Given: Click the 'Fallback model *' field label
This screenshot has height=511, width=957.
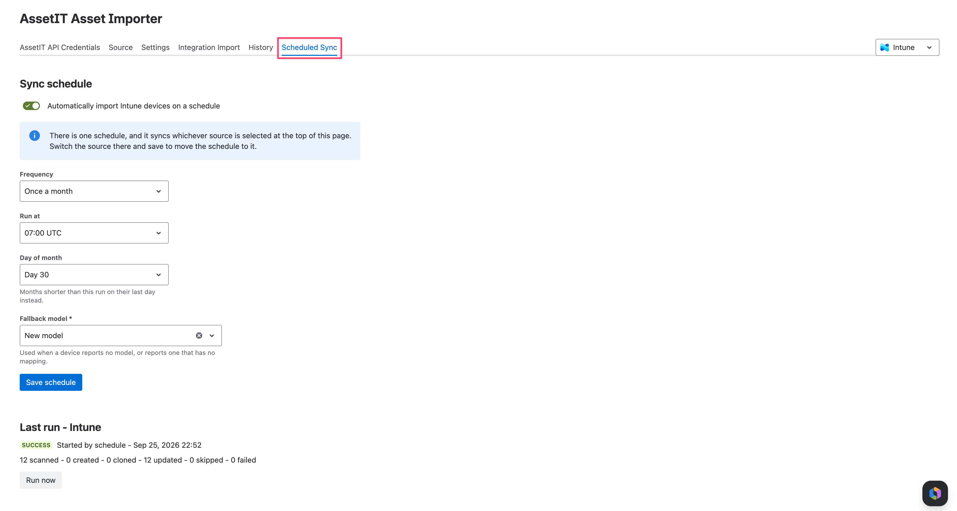Looking at the screenshot, I should tap(46, 319).
